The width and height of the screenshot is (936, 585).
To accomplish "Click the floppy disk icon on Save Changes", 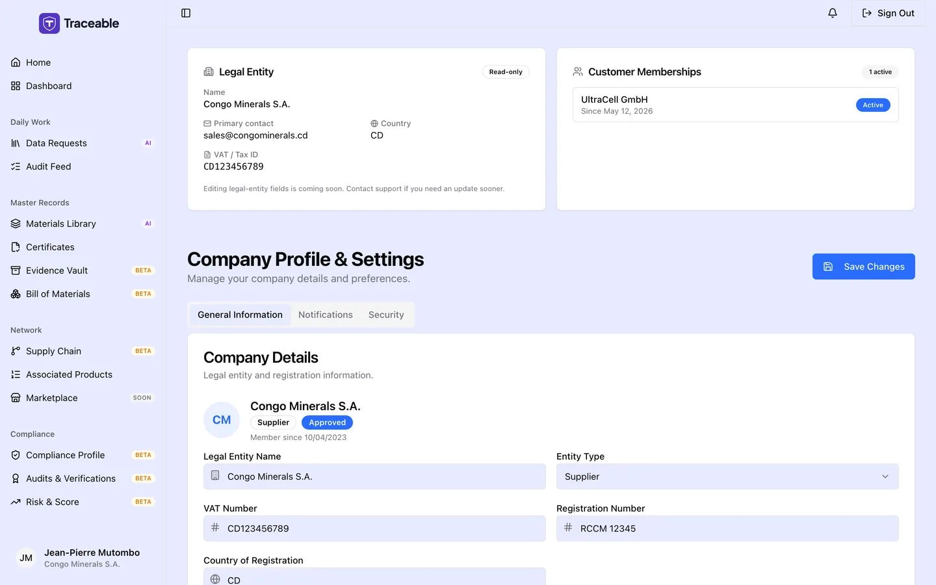I will 828,266.
